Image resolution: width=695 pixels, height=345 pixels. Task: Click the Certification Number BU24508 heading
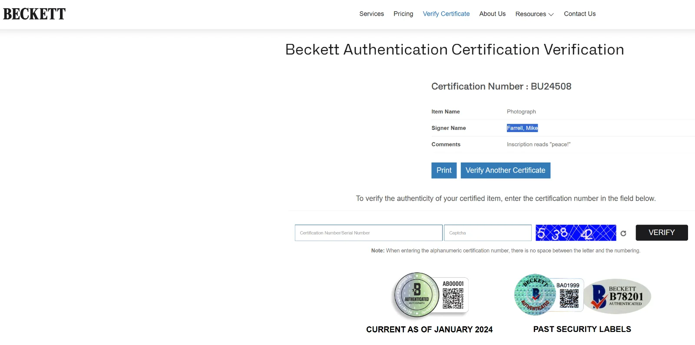pyautogui.click(x=501, y=86)
